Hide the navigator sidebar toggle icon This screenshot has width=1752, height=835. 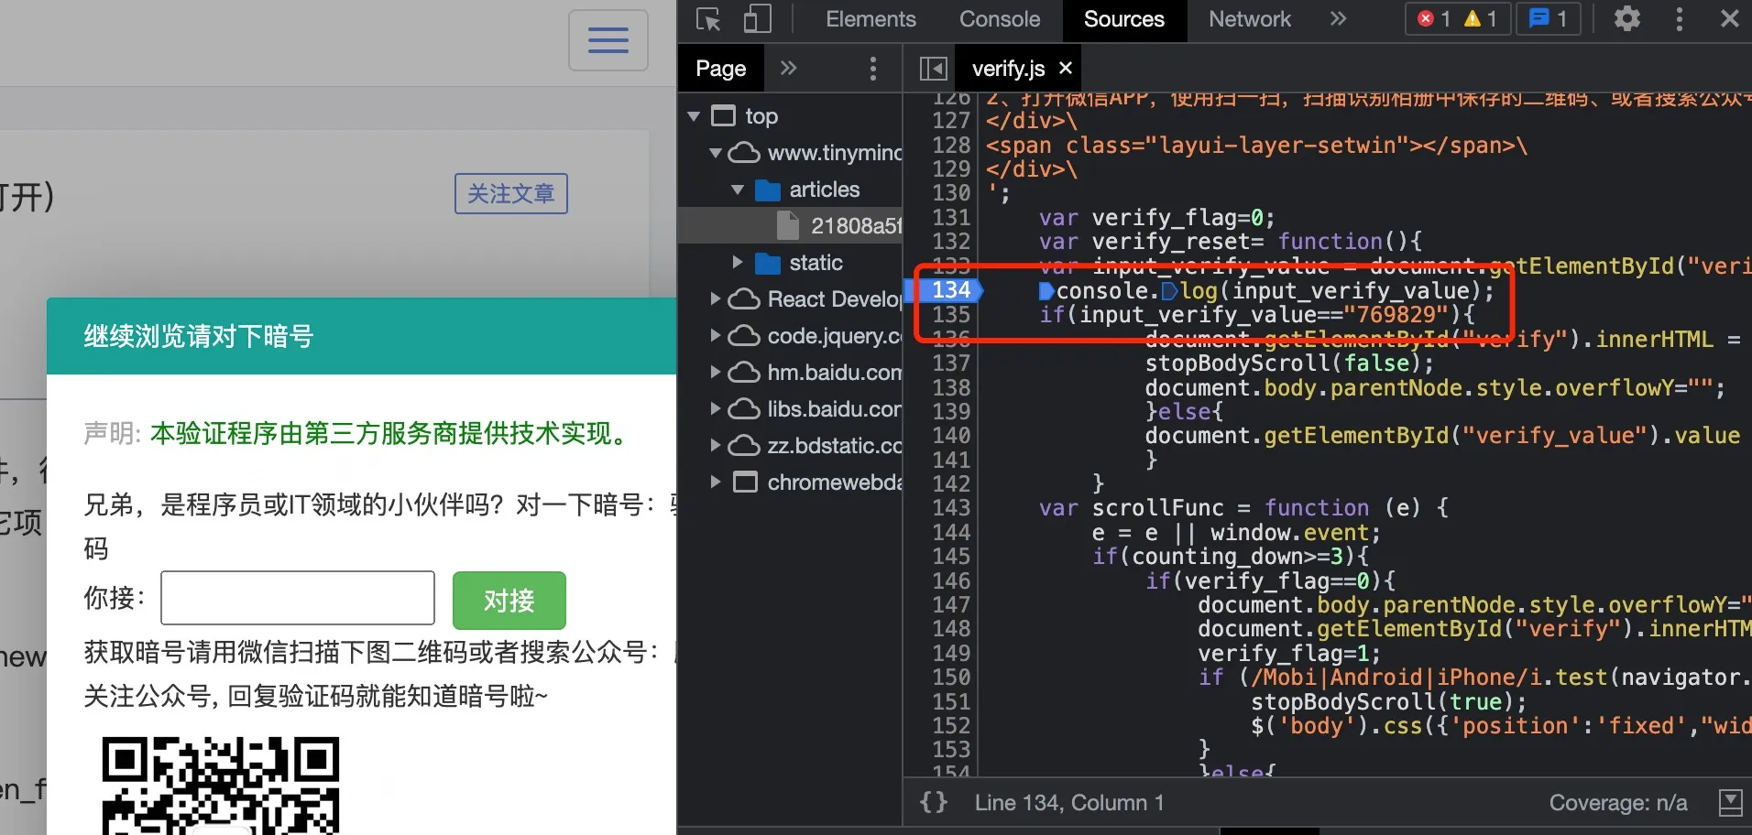pos(933,69)
